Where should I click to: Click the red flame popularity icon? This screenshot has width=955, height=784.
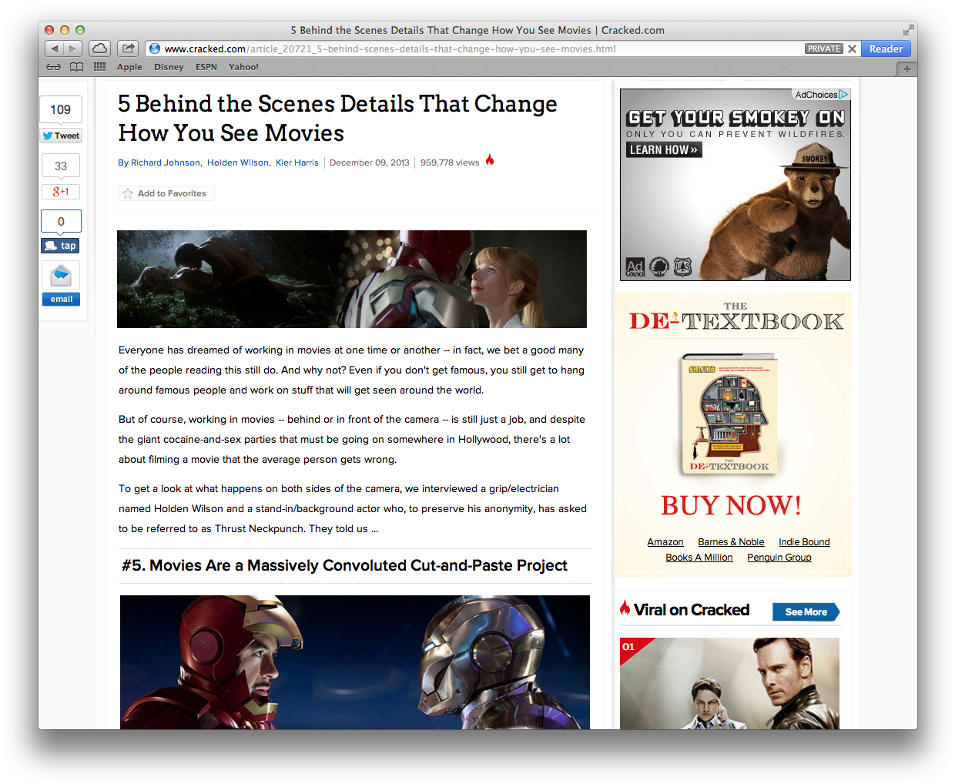(490, 160)
